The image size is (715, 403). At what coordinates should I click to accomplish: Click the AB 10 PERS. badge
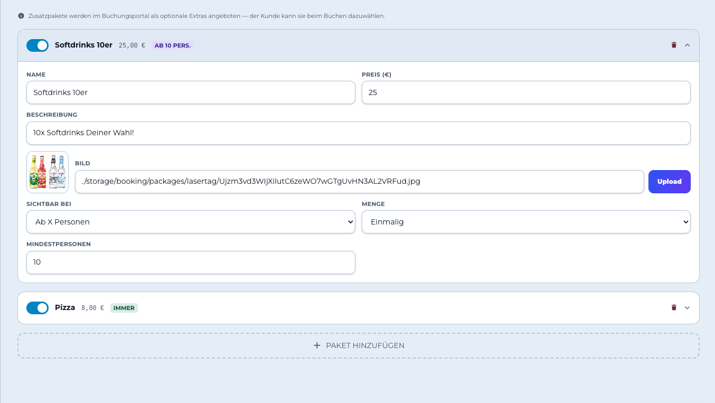(173, 45)
